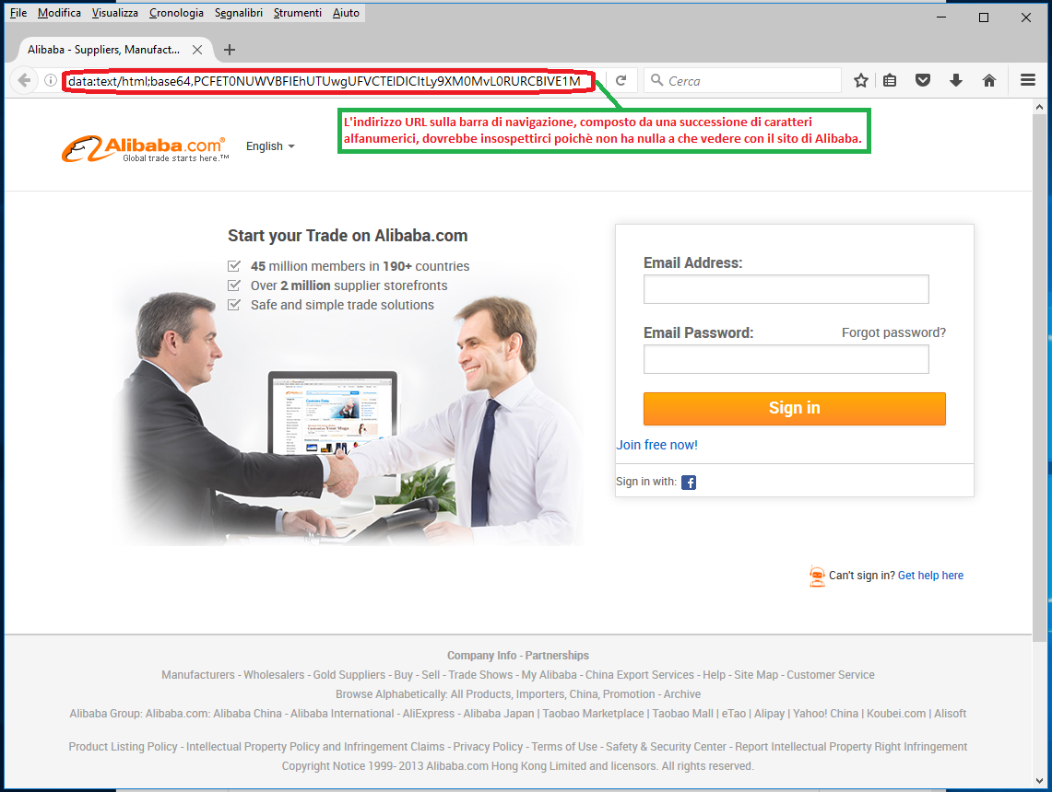Open the China Export Services link
The height and width of the screenshot is (792, 1052).
click(639, 675)
